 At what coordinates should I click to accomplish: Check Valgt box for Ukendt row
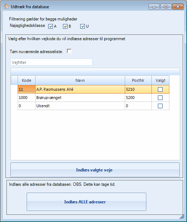point(160,106)
